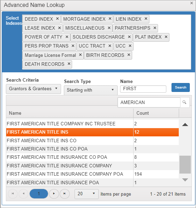Sort results by the Count column header
The width and height of the screenshot is (196, 208).
point(156,113)
